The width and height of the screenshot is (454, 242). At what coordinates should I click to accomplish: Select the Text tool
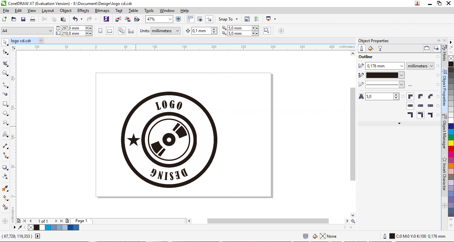pos(5,134)
